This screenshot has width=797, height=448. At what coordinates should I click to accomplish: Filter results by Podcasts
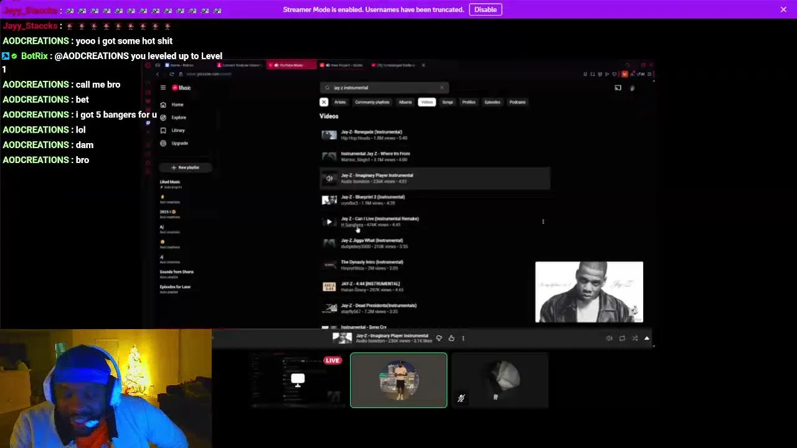click(517, 102)
